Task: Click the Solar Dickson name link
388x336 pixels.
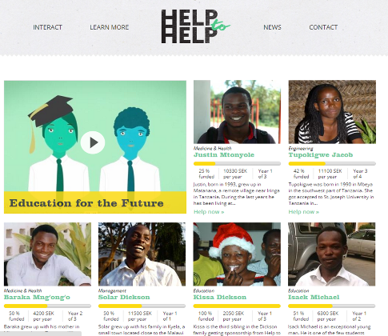Action: (x=124, y=298)
